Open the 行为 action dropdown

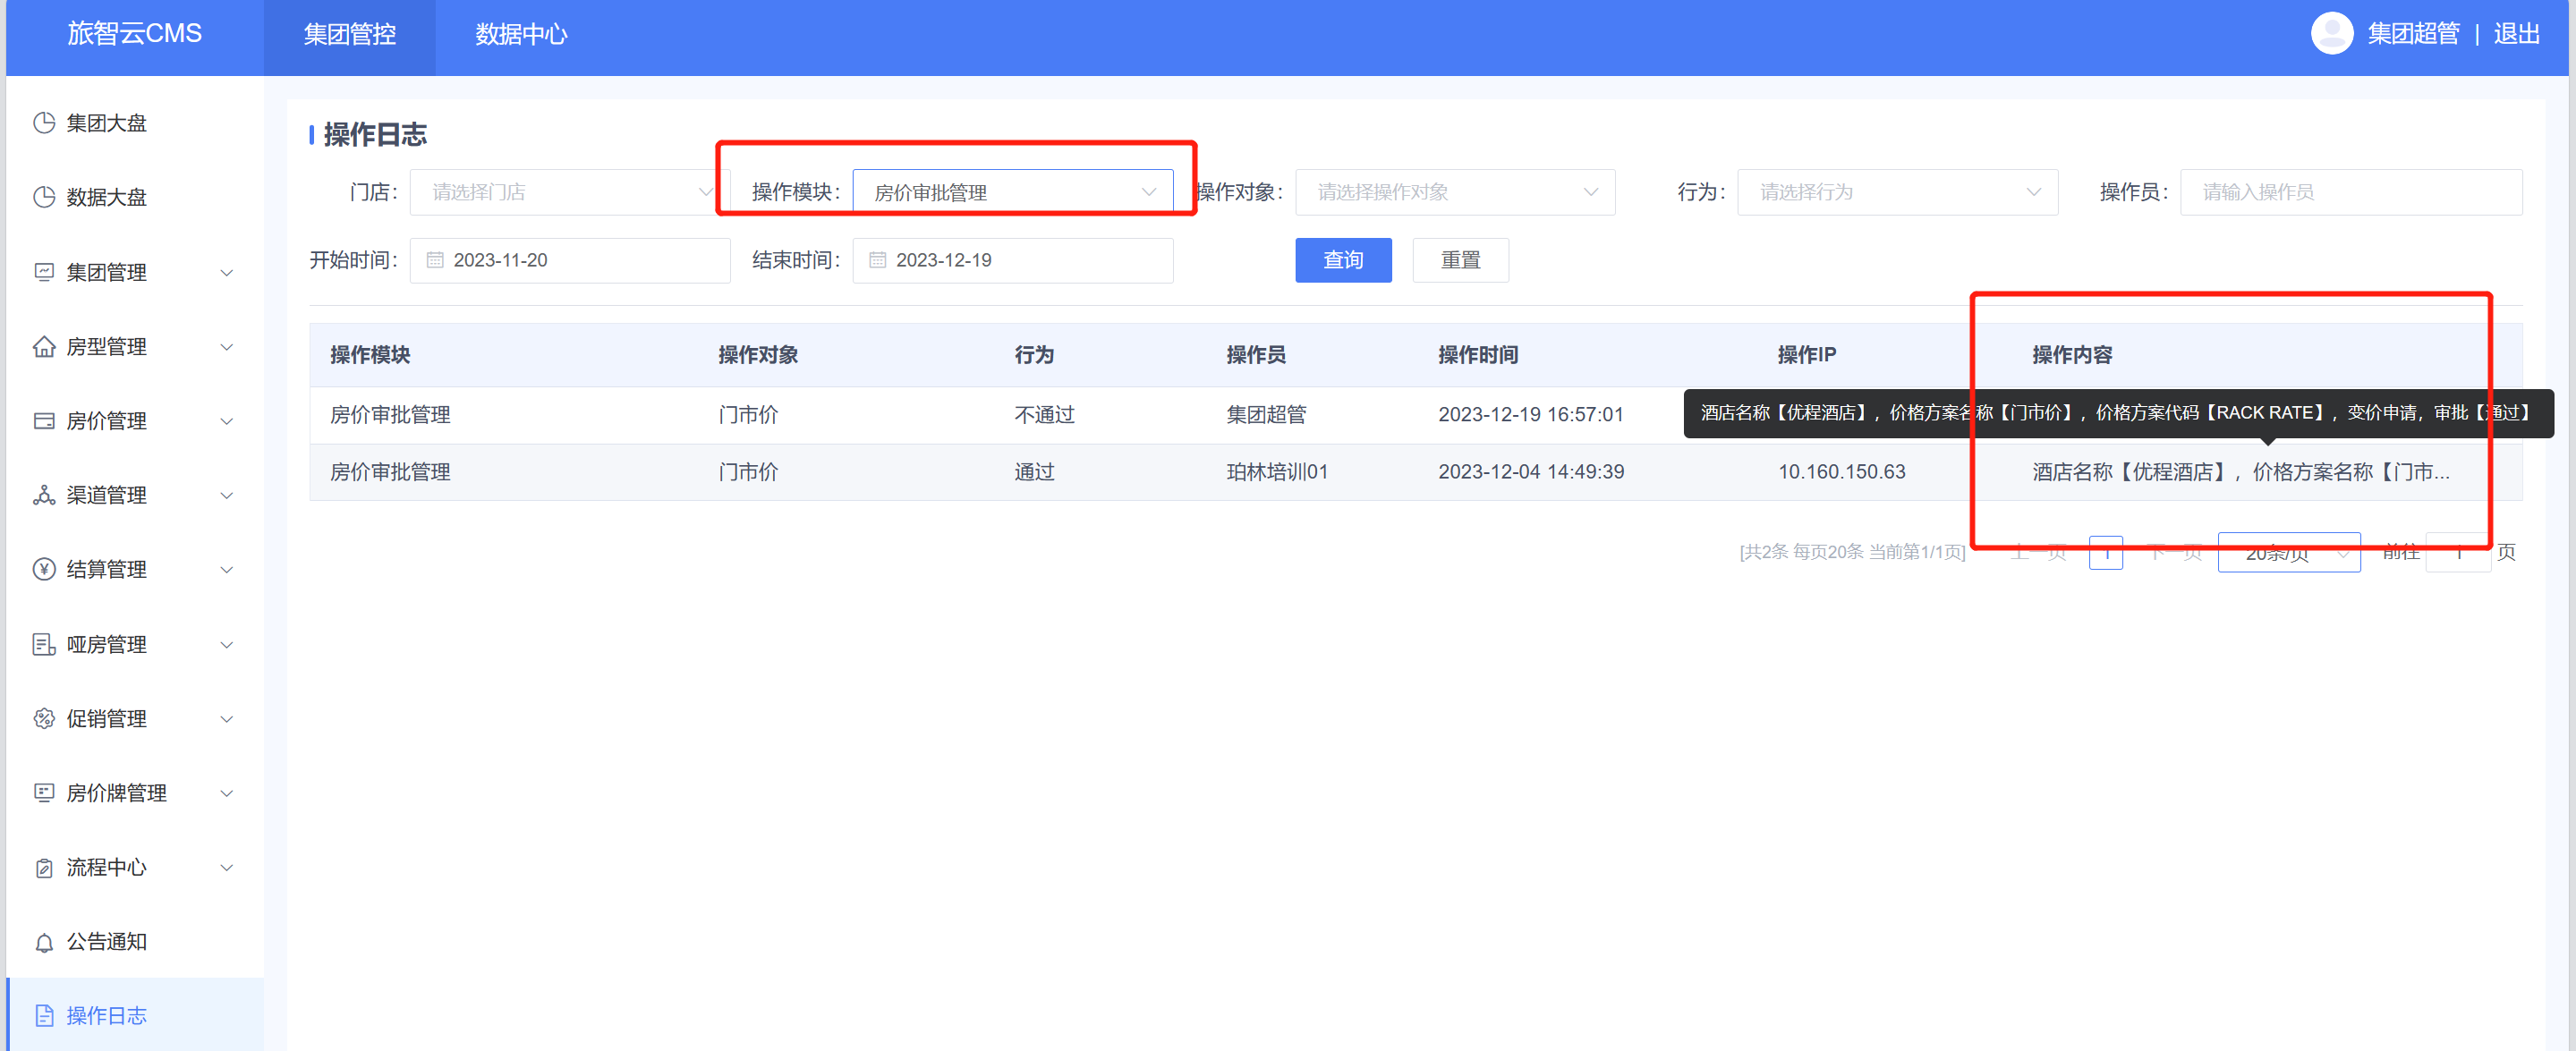[1897, 192]
